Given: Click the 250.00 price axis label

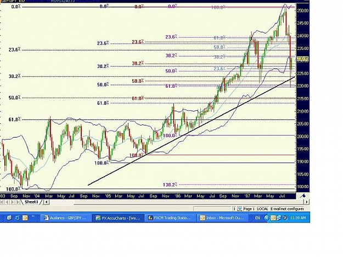Looking at the screenshot, I should click(303, 10).
